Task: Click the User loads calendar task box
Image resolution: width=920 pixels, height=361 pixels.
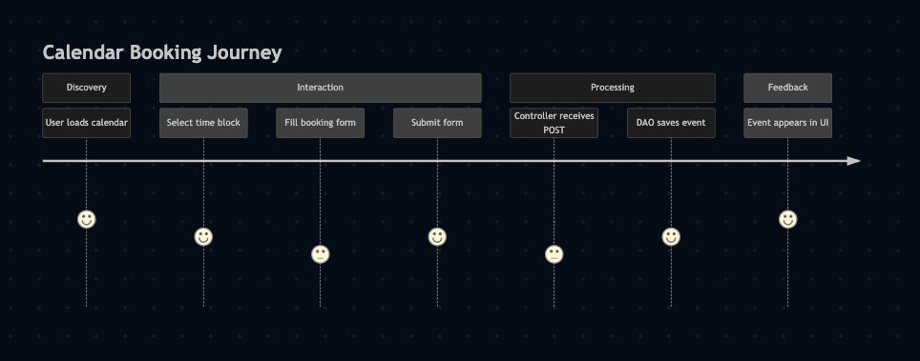Action: (x=86, y=123)
